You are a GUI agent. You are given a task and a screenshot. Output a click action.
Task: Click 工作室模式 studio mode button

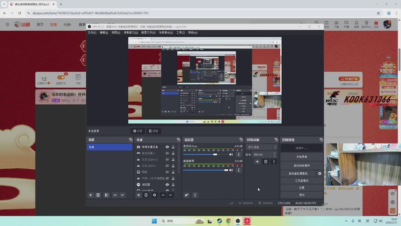click(302, 181)
